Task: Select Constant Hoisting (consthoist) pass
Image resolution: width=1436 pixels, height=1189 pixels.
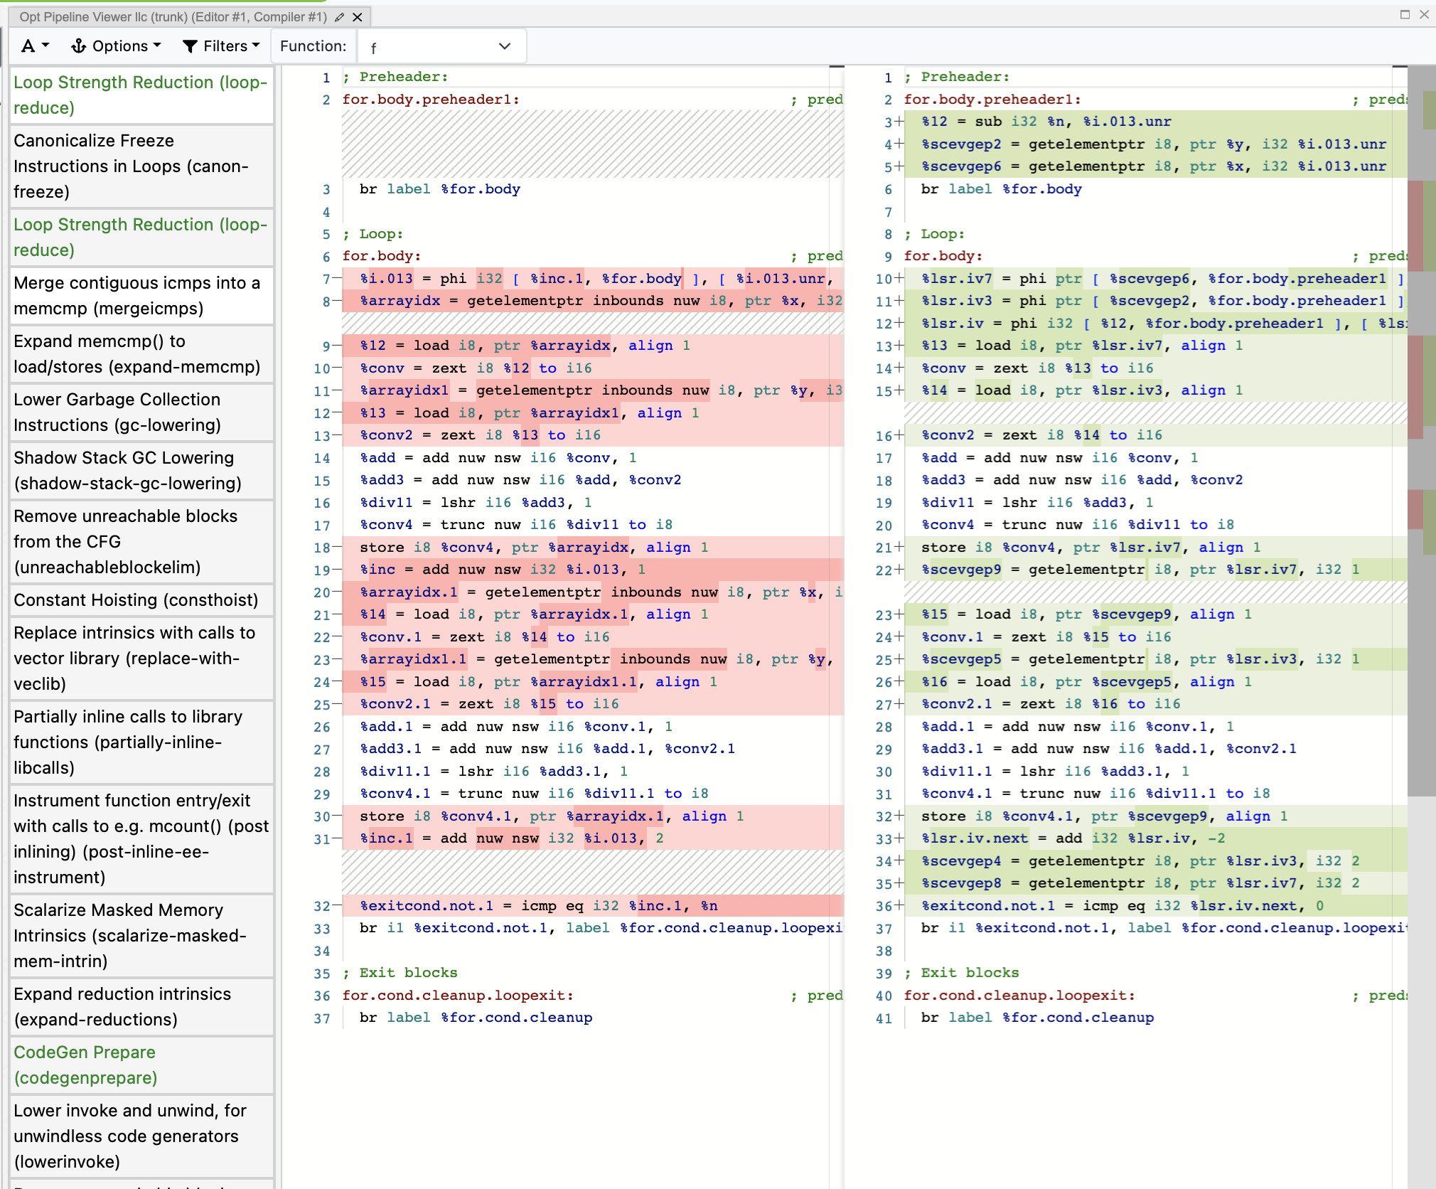Action: pyautogui.click(x=141, y=600)
